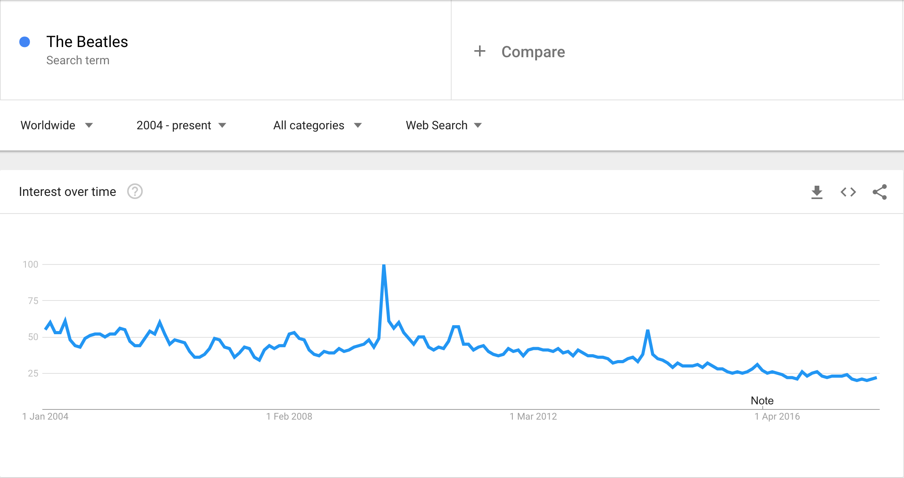Viewport: 904px width, 478px height.
Task: Click the 1 Apr 2016 axis label
Action: click(777, 416)
